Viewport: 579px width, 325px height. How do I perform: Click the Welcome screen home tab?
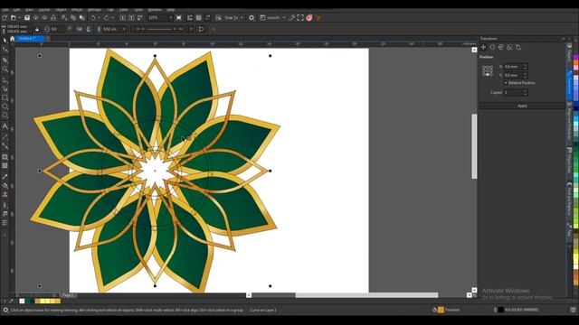[12, 38]
